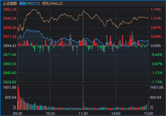Click the 09:30 time axis label
166x116 pixels.
[x=17, y=114]
